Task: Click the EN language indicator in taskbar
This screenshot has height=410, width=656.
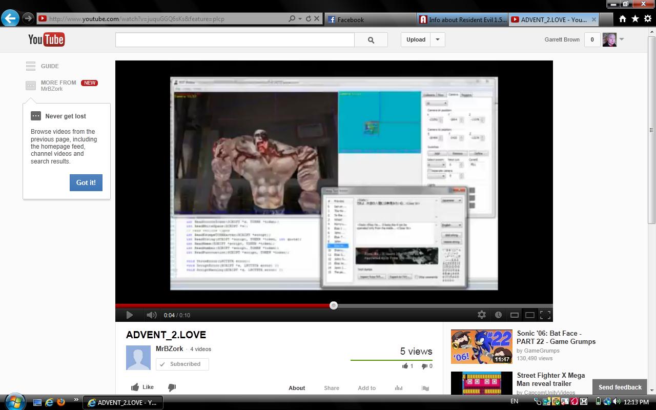Action: click(x=514, y=401)
